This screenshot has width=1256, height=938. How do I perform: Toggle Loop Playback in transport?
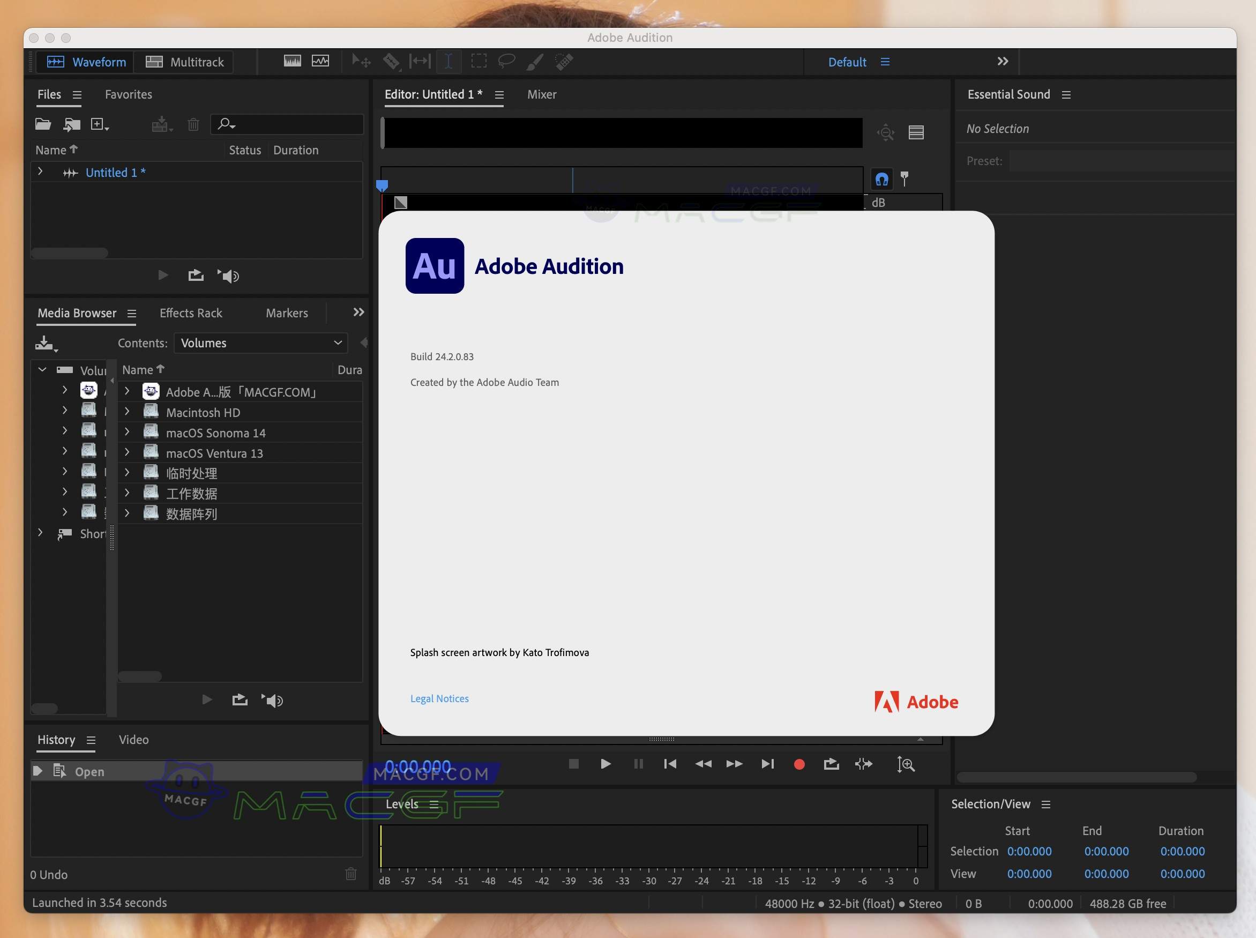point(831,764)
